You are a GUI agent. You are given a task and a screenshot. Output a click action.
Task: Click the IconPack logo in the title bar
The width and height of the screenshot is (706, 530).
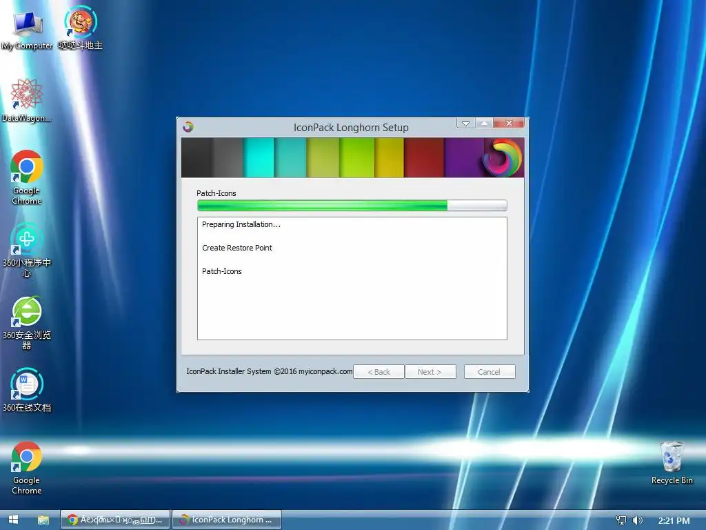(x=188, y=127)
